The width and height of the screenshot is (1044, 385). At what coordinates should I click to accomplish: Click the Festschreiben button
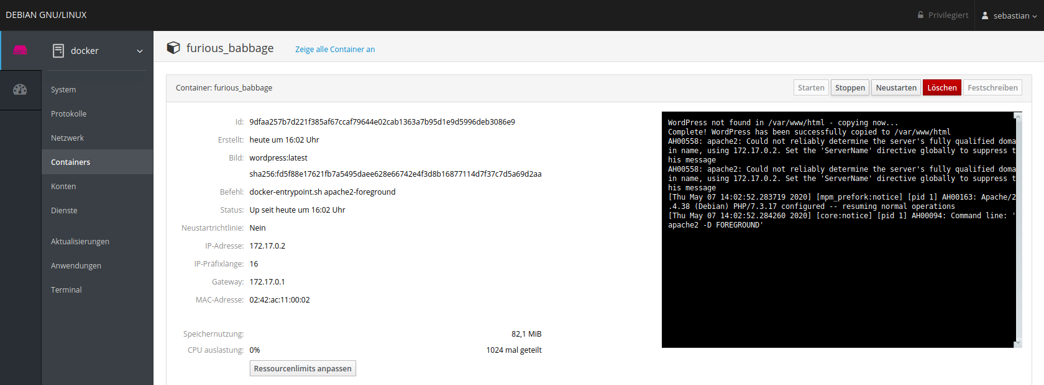point(992,87)
